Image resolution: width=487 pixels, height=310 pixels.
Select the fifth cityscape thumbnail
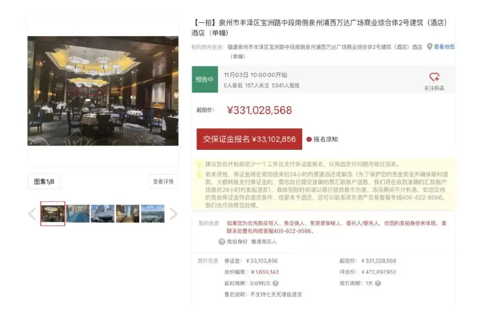click(x=153, y=213)
